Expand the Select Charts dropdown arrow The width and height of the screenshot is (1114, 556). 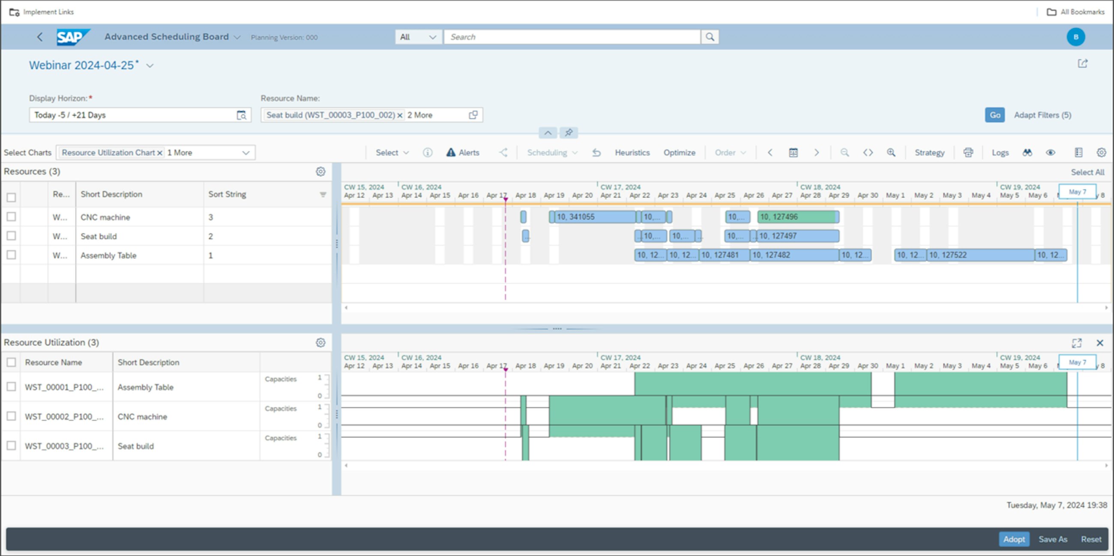246,152
